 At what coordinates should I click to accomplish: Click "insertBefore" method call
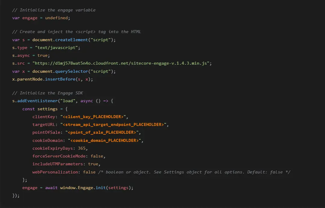(60, 79)
